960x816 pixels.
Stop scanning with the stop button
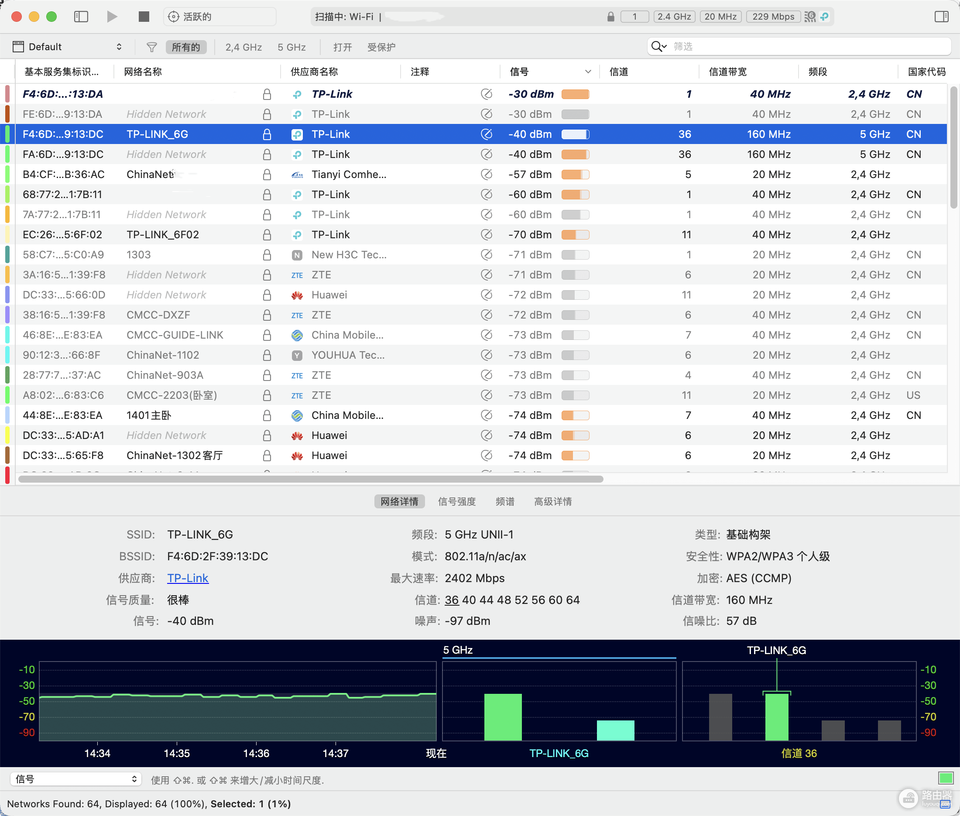(144, 17)
